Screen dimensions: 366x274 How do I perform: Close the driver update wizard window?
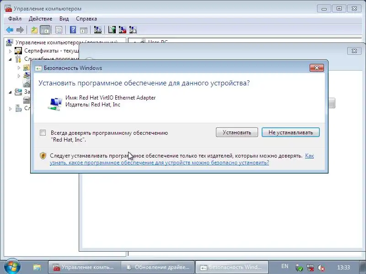[x=354, y=51]
